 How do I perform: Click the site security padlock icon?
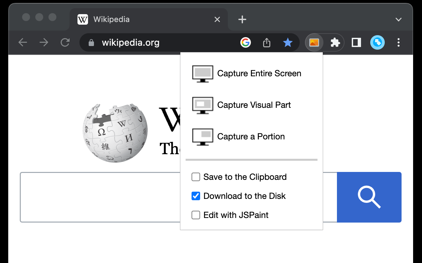tap(91, 42)
